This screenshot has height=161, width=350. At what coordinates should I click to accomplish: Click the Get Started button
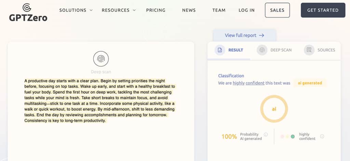323,10
